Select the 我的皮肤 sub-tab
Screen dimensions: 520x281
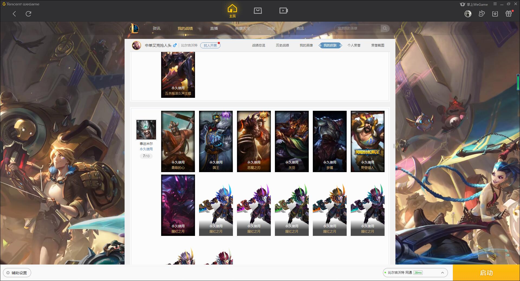click(330, 45)
